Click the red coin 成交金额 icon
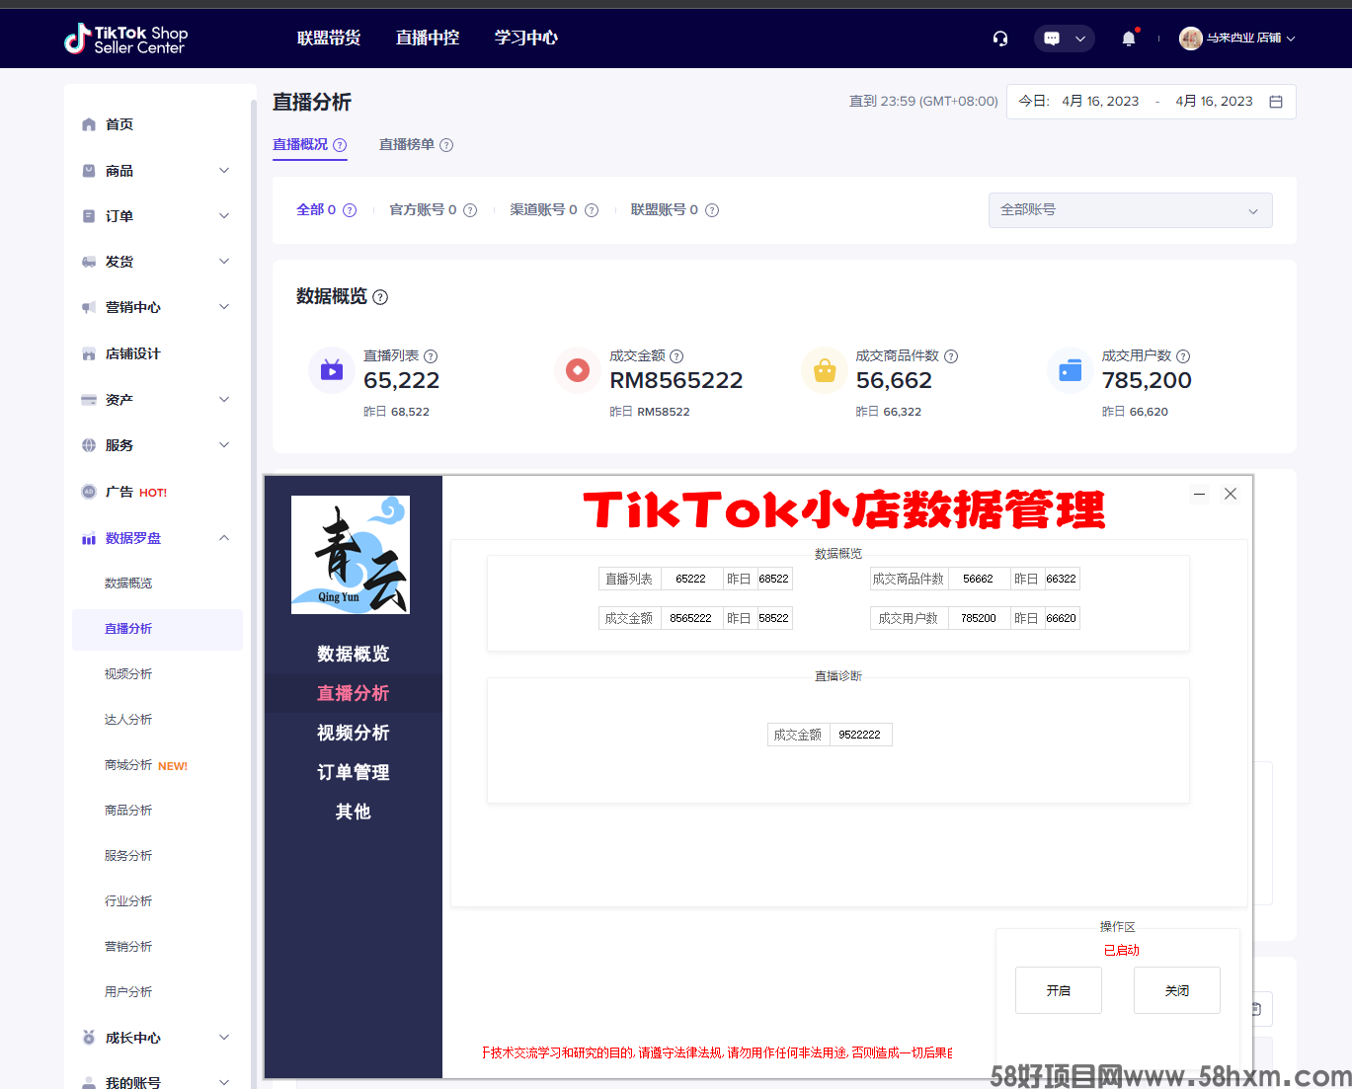1352x1089 pixels. click(x=578, y=371)
